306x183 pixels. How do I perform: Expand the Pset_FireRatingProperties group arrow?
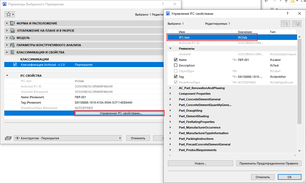[x=170, y=122]
